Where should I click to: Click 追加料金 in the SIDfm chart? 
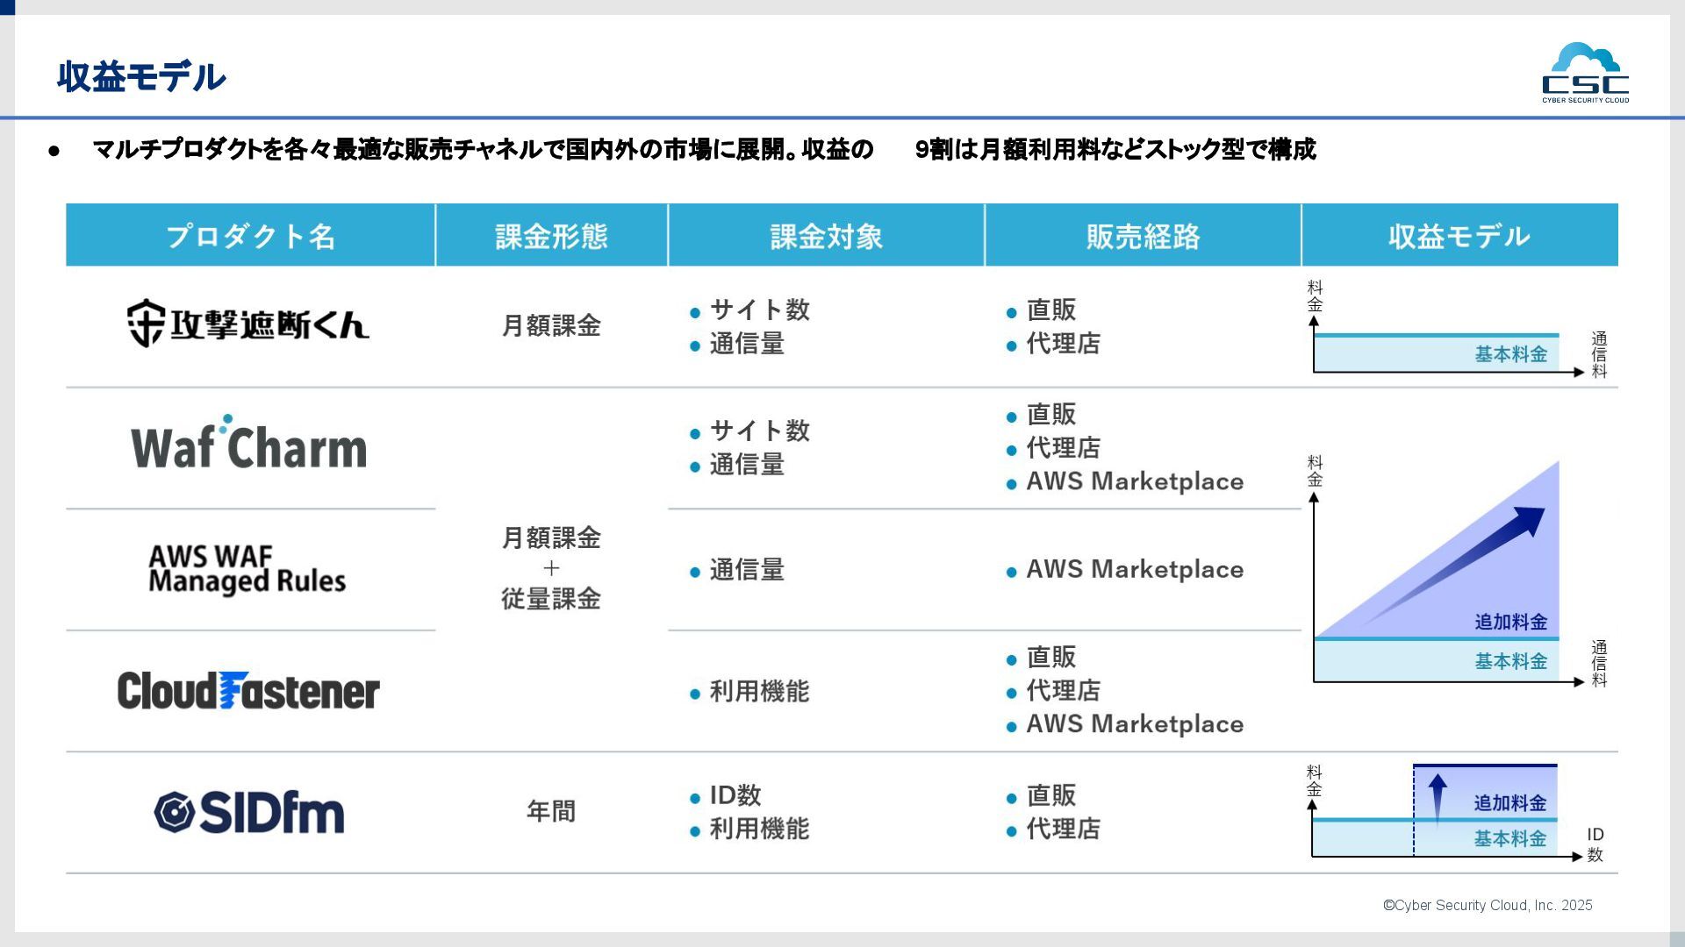tap(1509, 803)
